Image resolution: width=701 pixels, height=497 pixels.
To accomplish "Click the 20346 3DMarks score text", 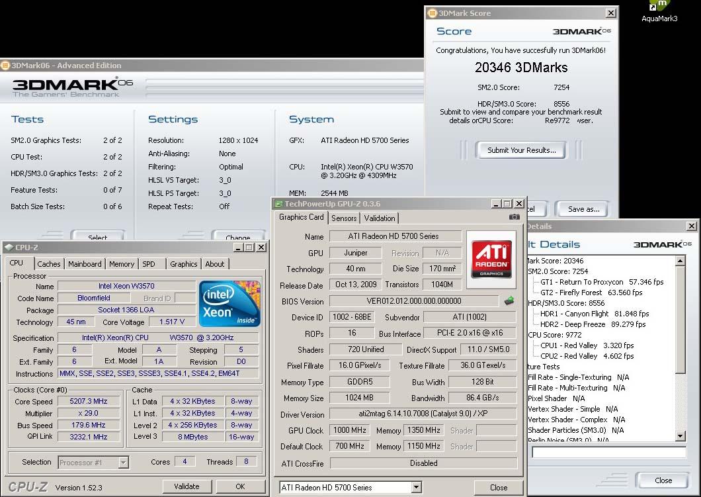I will pos(521,67).
